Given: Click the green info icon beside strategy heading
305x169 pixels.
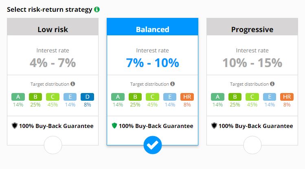Looking at the screenshot, I should pyautogui.click(x=97, y=9).
